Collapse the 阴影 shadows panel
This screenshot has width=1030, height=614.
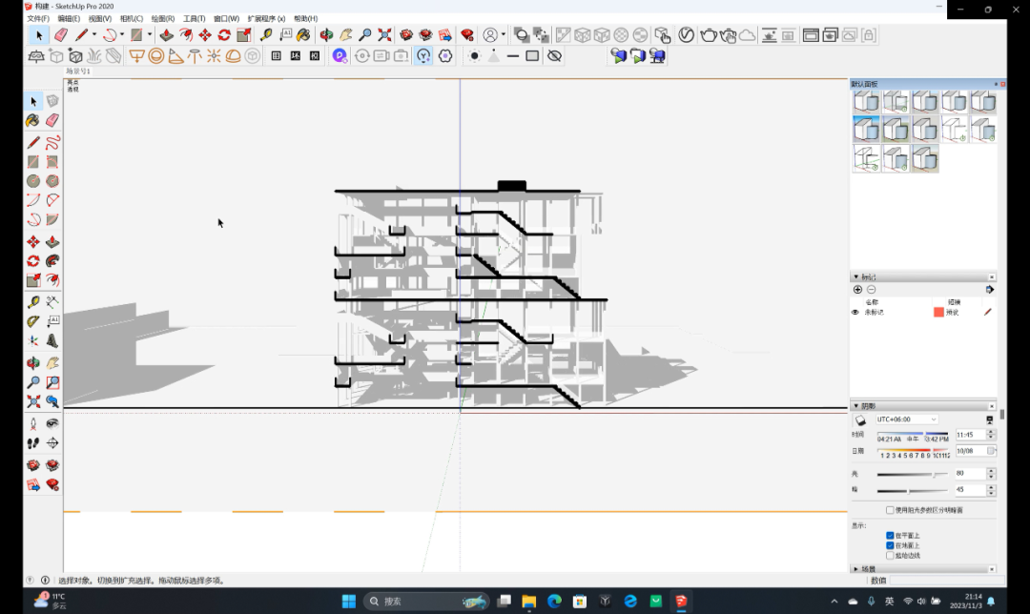(855, 406)
